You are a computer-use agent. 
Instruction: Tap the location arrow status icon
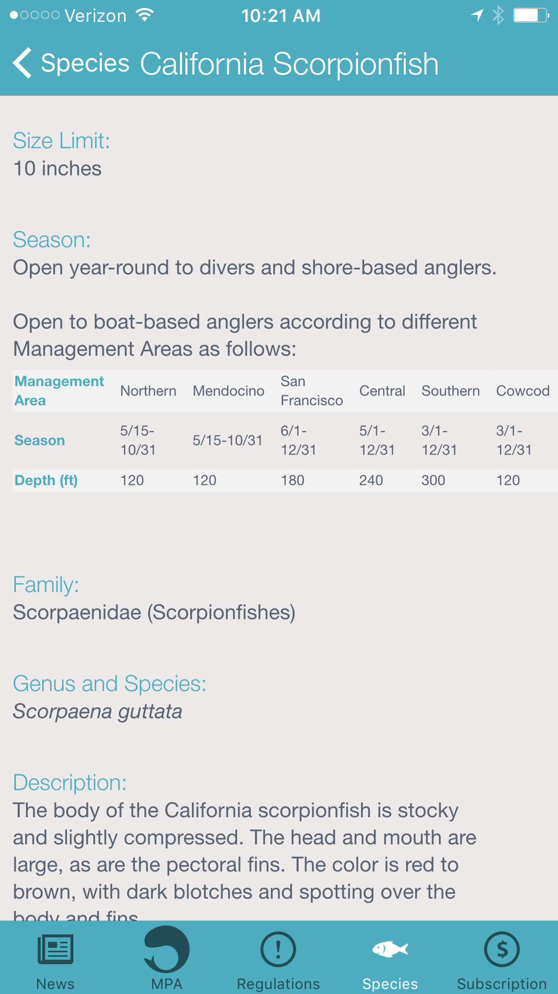(x=477, y=15)
